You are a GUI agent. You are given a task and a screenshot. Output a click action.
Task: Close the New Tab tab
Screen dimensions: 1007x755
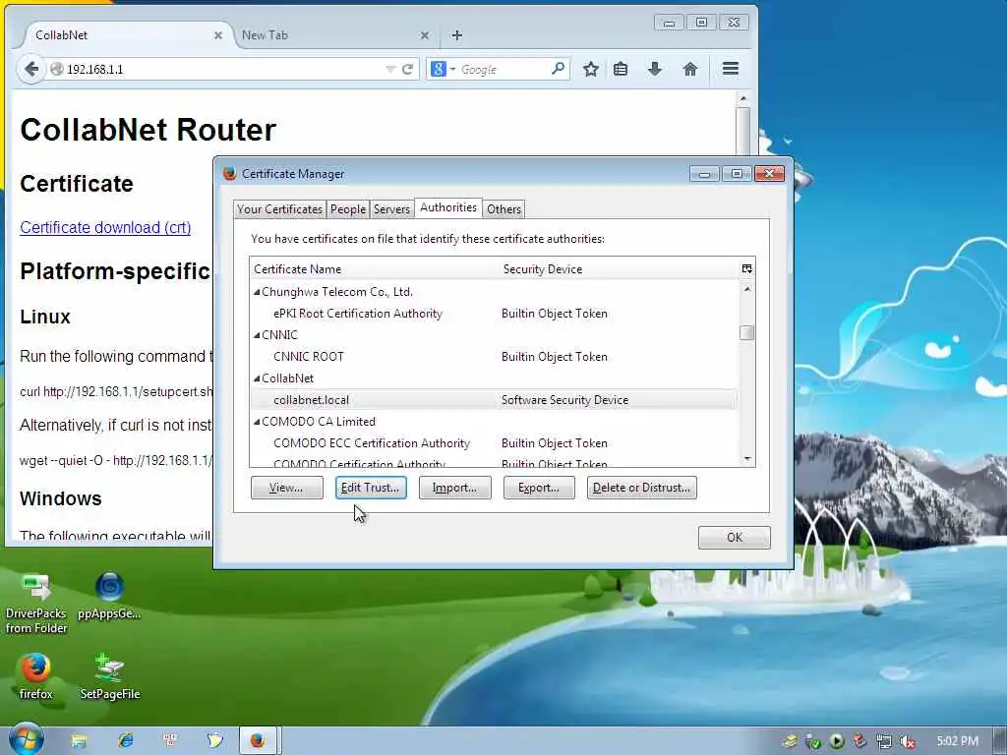pyautogui.click(x=425, y=35)
